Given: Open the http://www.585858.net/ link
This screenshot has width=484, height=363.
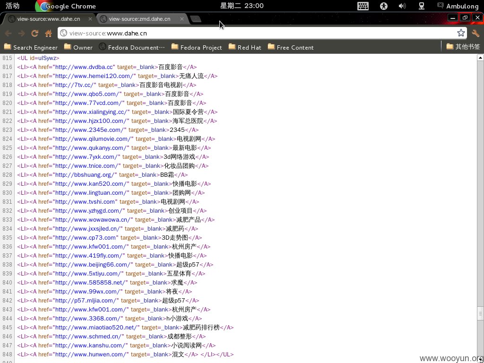Looking at the screenshot, I should 90,282.
